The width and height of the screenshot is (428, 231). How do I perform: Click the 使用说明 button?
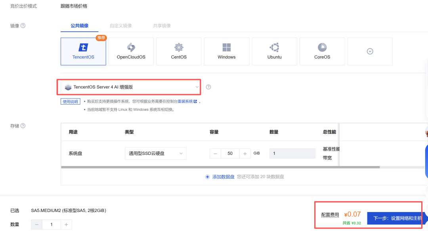point(71,101)
